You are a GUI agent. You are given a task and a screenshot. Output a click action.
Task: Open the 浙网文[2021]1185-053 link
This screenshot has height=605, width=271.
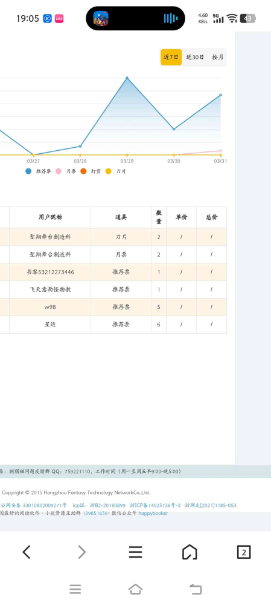(211, 505)
